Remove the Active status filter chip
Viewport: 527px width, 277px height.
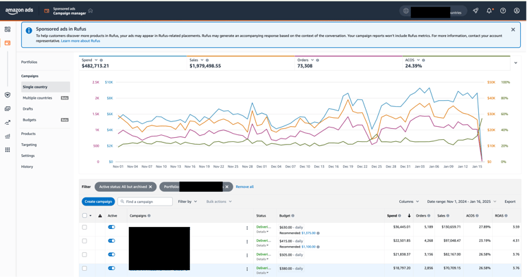point(150,186)
